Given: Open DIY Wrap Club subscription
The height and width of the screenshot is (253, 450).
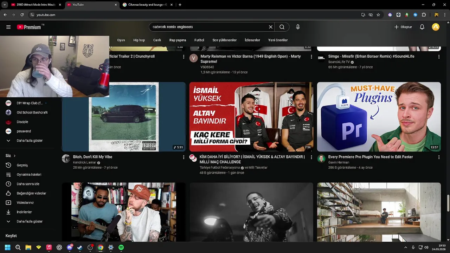Looking at the screenshot, I should (x=30, y=103).
